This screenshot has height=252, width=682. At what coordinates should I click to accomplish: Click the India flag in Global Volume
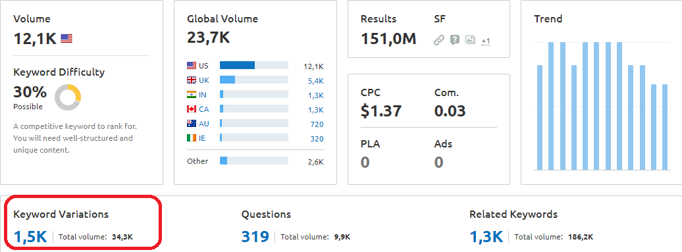coord(192,94)
